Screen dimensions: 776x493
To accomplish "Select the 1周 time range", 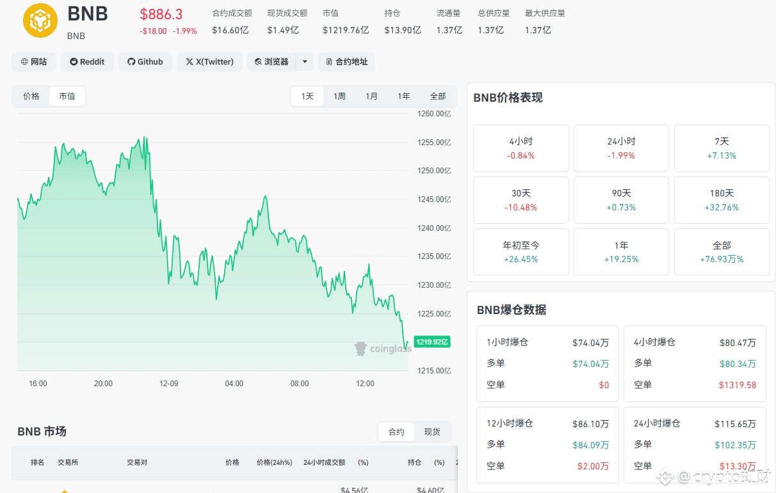I will 340,97.
